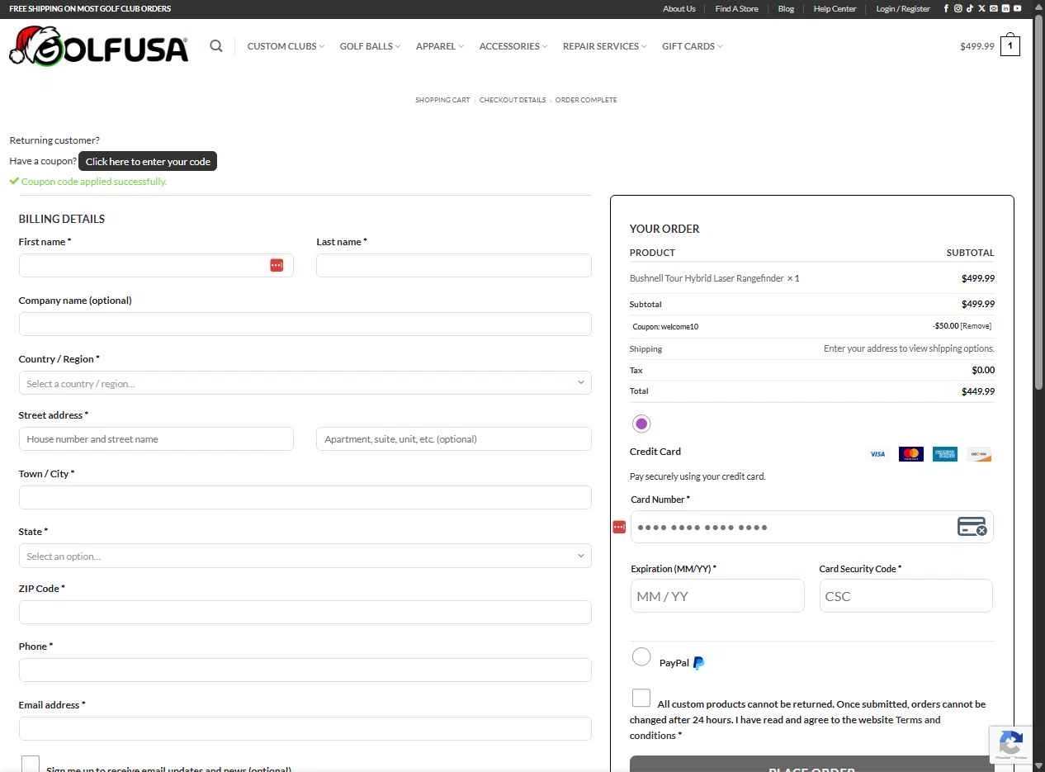Open the Help Center
The image size is (1045, 772).
835,9
